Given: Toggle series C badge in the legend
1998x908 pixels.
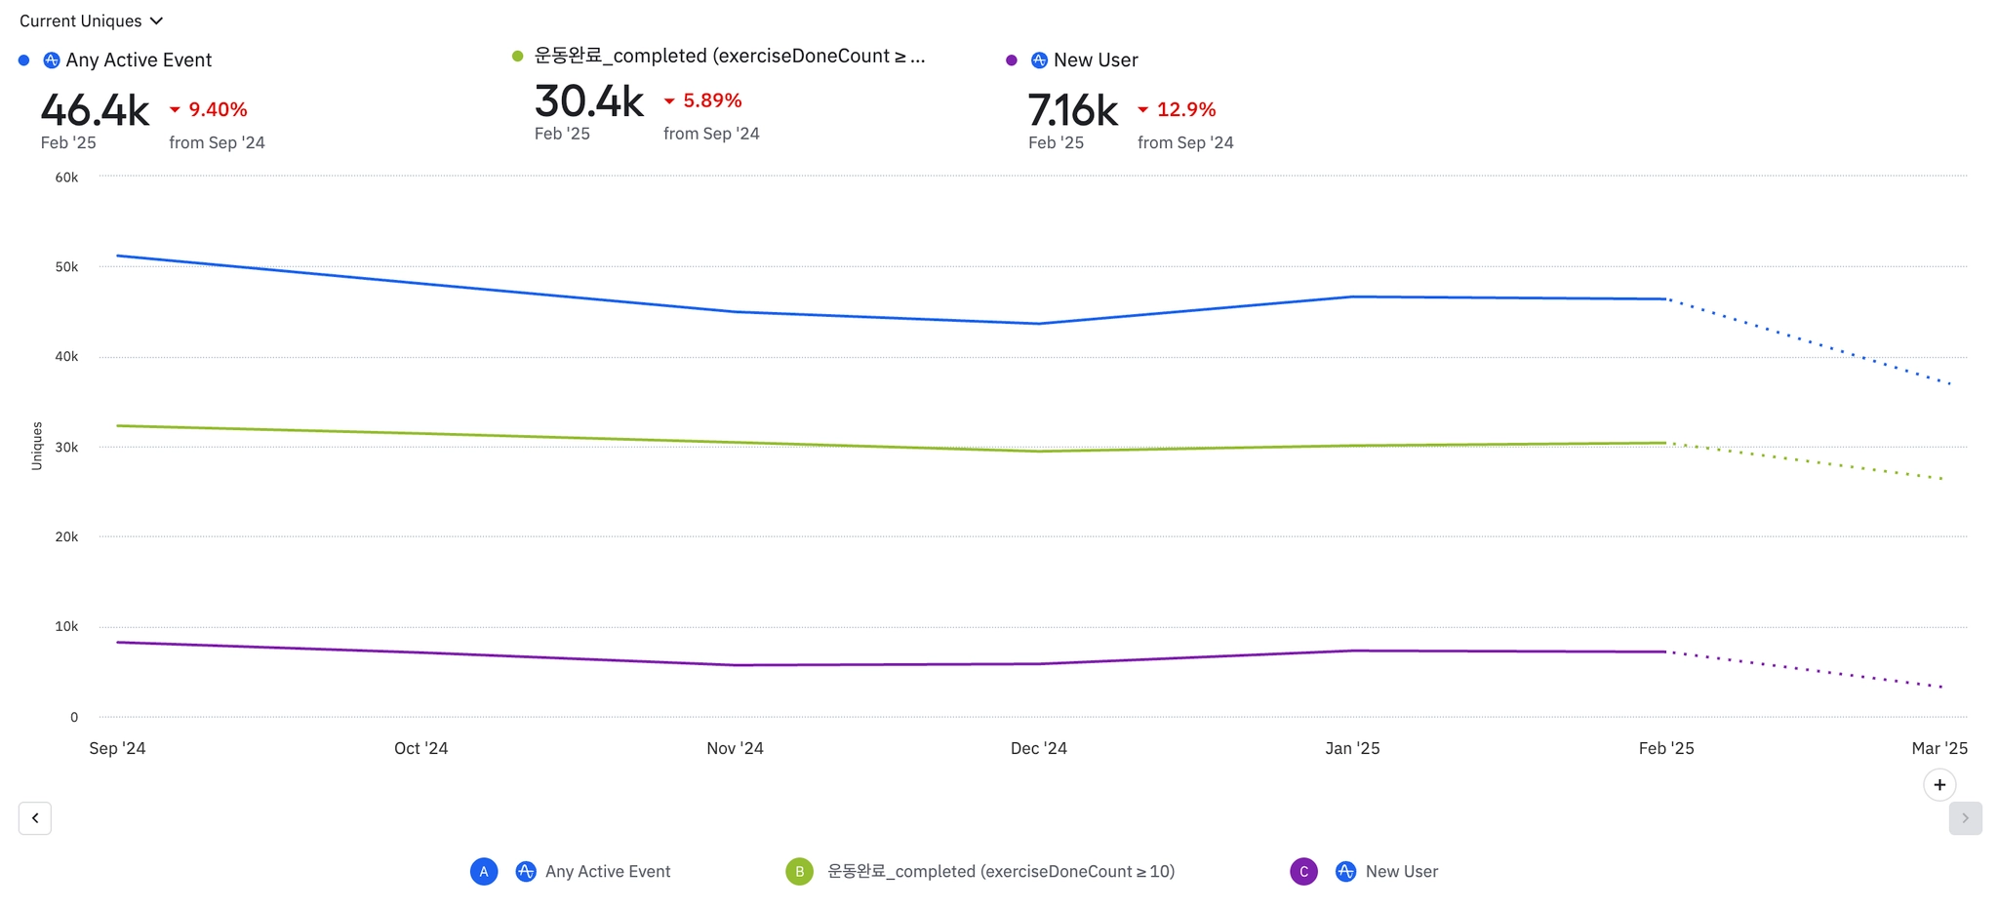Looking at the screenshot, I should [1303, 872].
